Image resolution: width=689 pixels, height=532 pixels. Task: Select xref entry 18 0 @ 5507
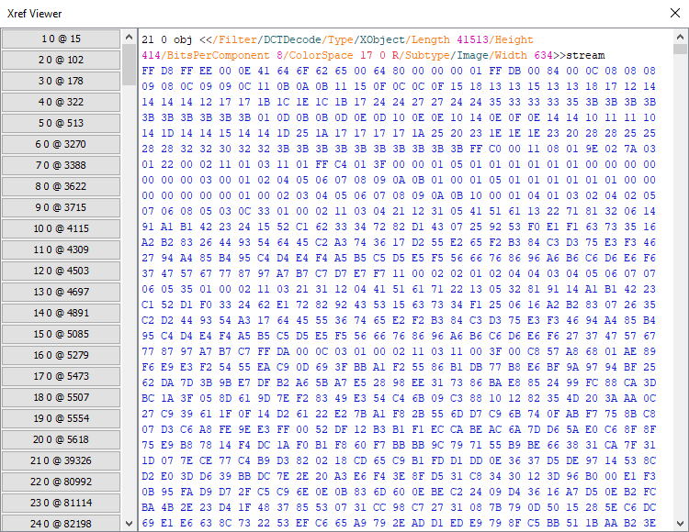click(61, 397)
